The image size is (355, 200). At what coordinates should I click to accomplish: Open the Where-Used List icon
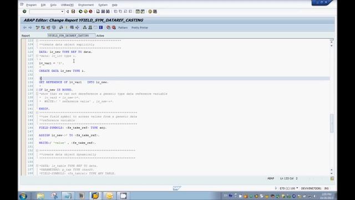coord(77,27)
